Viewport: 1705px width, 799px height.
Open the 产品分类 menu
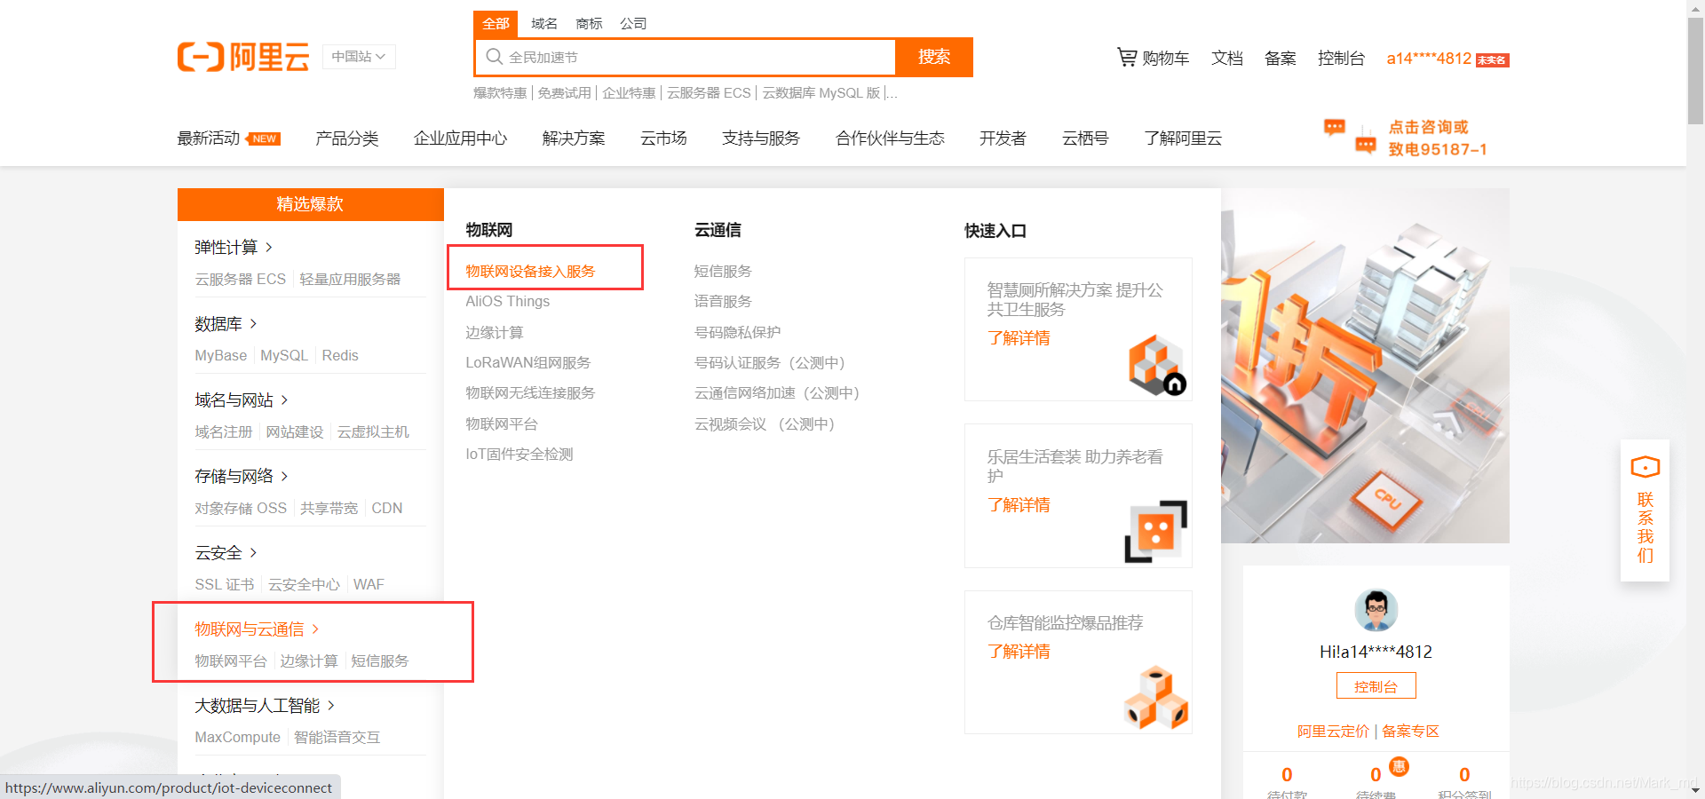347,138
